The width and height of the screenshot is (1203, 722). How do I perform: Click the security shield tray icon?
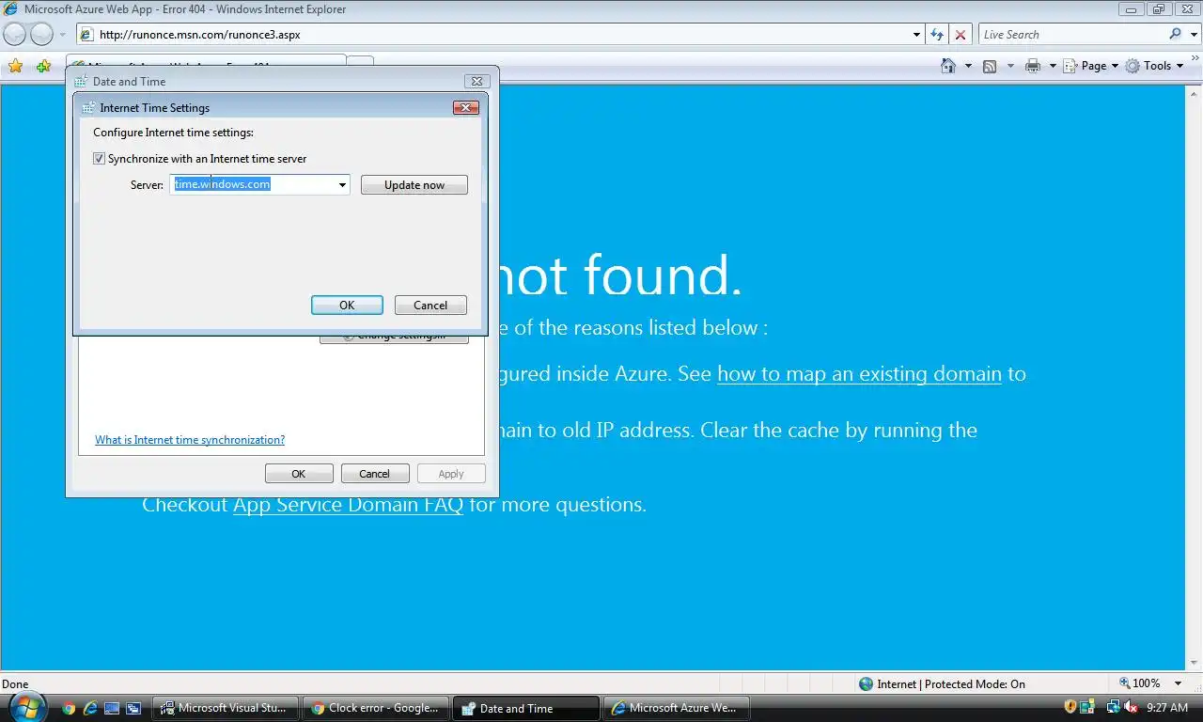click(x=1070, y=707)
